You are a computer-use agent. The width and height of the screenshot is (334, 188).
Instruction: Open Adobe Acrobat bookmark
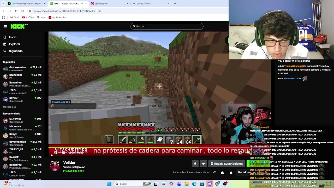(57, 17)
